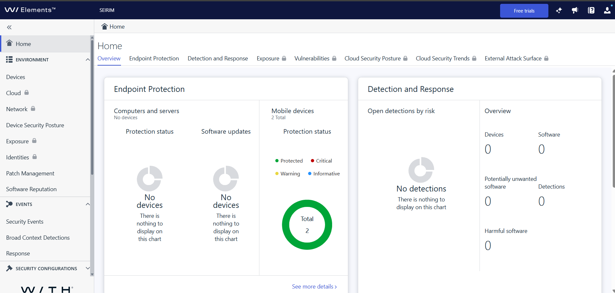Open Device Security Posture in sidebar
The height and width of the screenshot is (293, 615).
coord(35,125)
